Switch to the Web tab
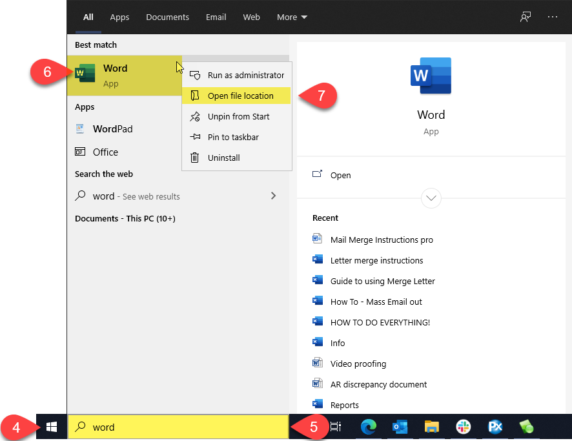This screenshot has height=441, width=572. (x=251, y=17)
